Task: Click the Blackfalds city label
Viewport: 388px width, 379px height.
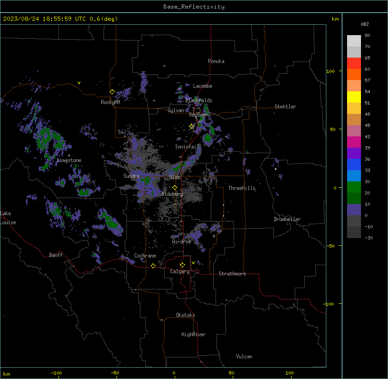Action: pos(199,100)
